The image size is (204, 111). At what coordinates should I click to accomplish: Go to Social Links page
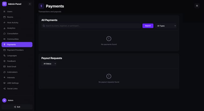17,89
